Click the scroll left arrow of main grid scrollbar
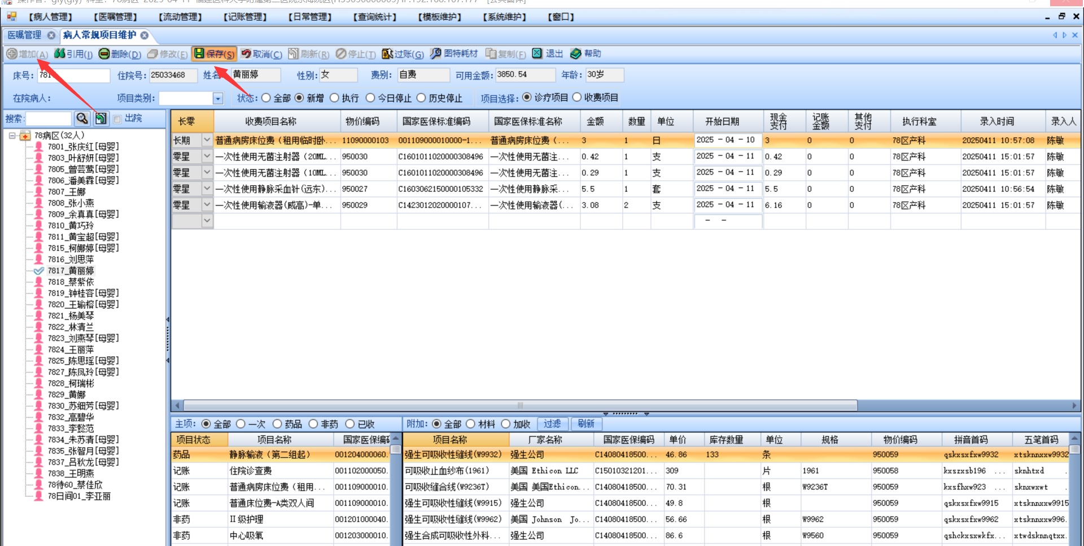This screenshot has height=546, width=1084. pos(177,405)
